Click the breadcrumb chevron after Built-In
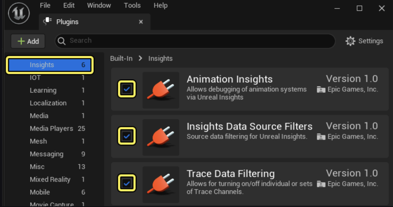393x207 pixels. point(140,58)
